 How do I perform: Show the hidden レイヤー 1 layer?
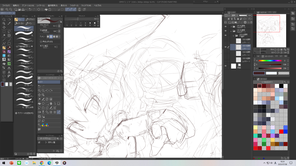(x=225, y=60)
